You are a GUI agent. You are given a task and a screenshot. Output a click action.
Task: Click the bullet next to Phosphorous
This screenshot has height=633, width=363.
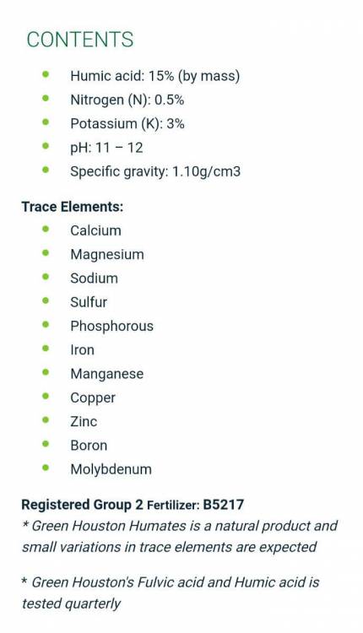(x=46, y=325)
